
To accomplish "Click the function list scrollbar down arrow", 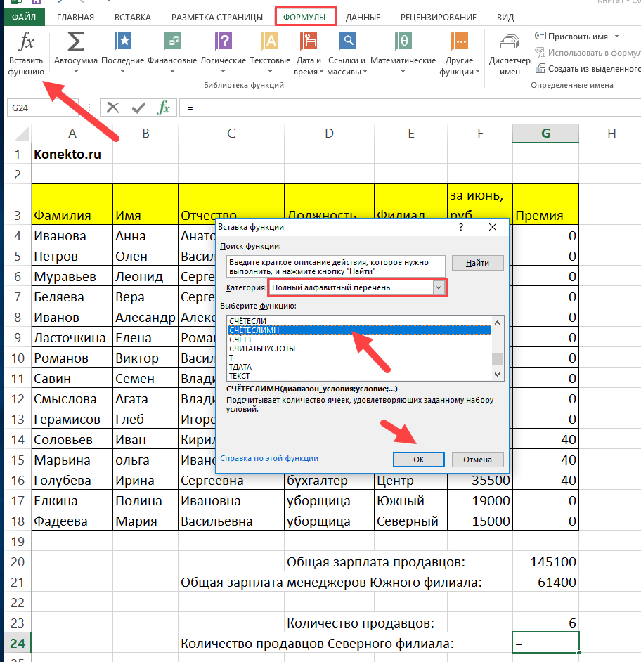I will [498, 377].
